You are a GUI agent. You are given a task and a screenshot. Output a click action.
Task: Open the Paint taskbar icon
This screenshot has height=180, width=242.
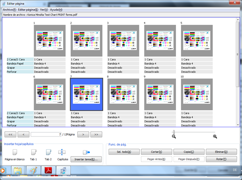(x=33, y=170)
